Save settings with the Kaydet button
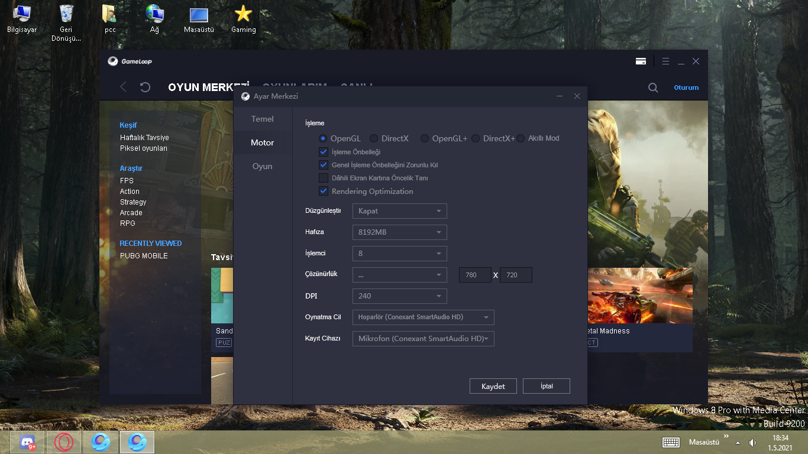808x454 pixels. (493, 386)
